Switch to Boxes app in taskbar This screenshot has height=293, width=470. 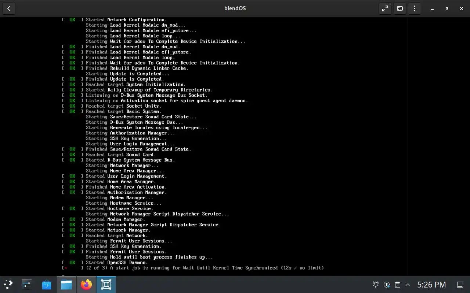tap(106, 285)
